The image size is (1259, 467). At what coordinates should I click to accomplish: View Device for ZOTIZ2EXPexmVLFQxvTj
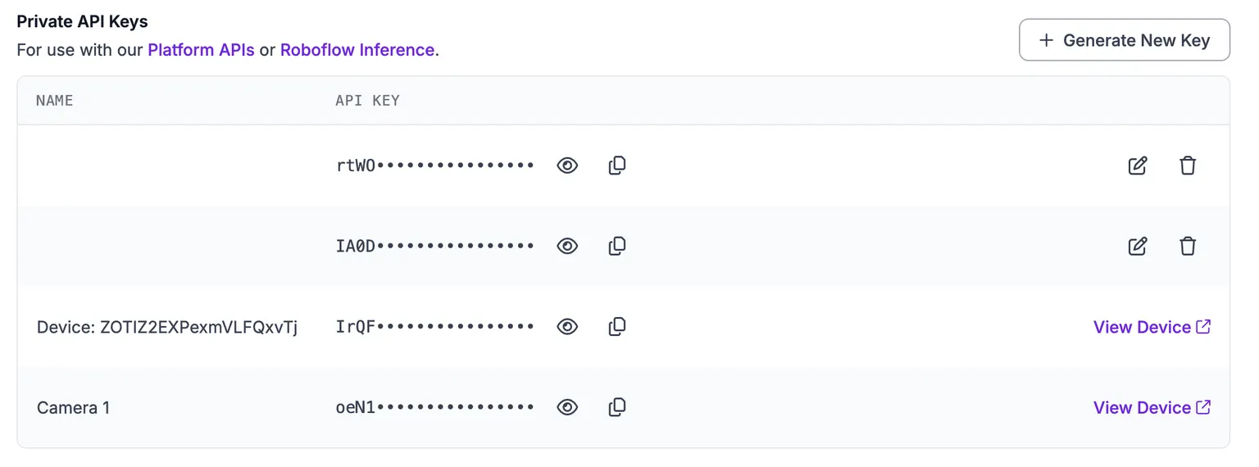[1152, 327]
